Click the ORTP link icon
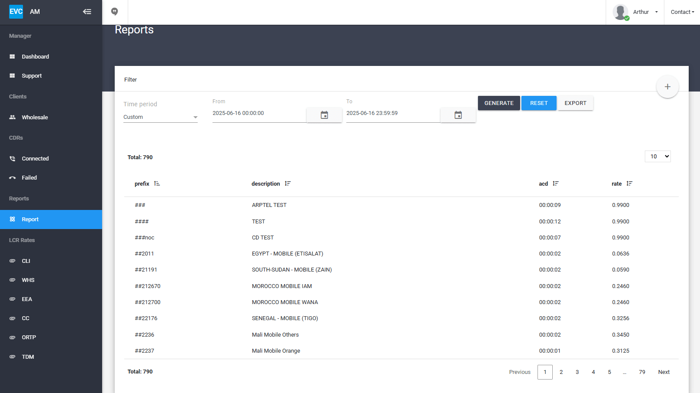The height and width of the screenshot is (393, 700). (12, 337)
